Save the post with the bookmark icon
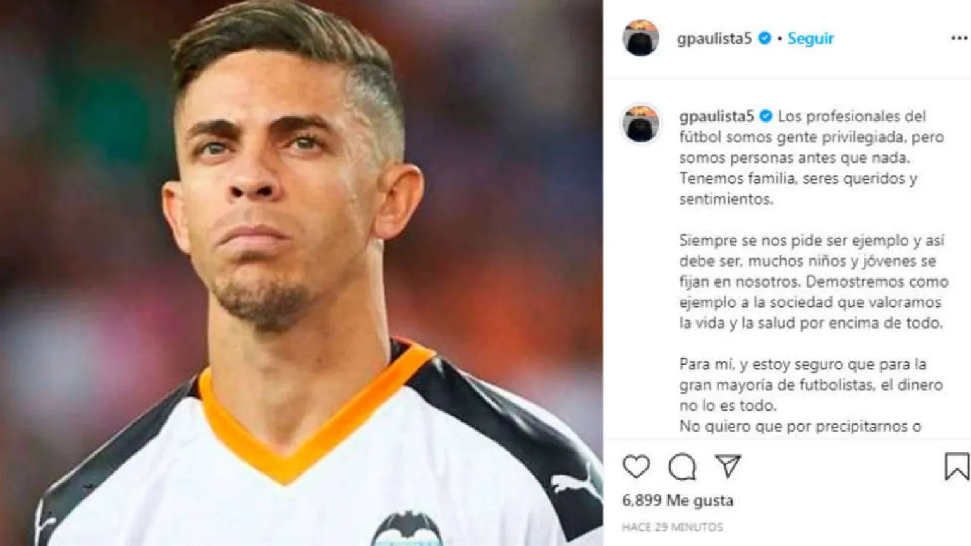The image size is (971, 546). point(956,466)
